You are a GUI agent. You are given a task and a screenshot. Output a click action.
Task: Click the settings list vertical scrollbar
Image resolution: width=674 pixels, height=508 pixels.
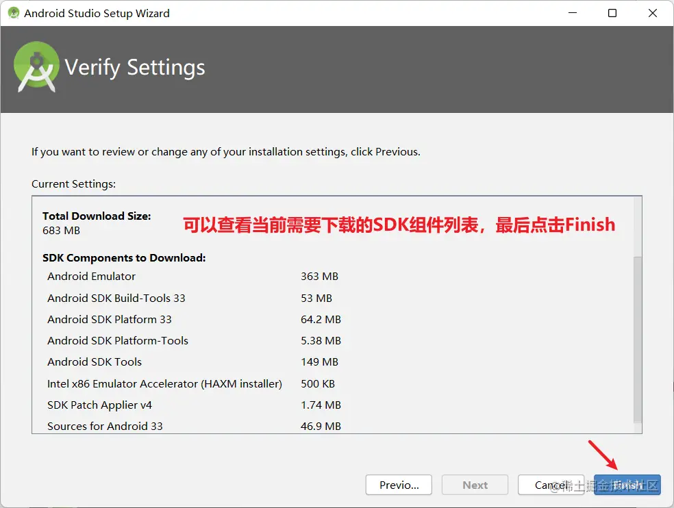pos(638,339)
